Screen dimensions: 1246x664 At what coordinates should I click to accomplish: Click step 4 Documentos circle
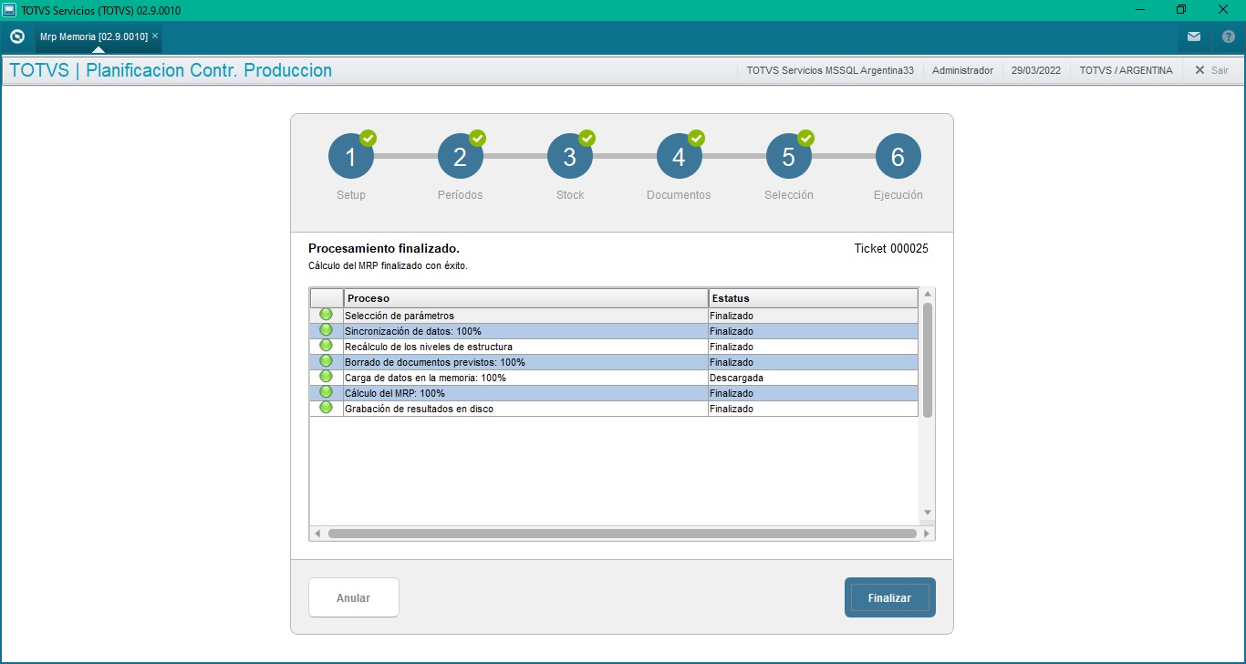tap(680, 157)
